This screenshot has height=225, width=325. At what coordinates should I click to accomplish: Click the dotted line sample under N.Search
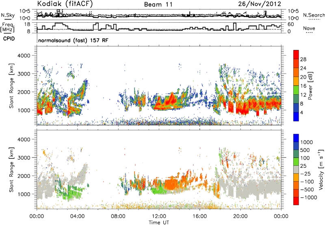tap(314, 19)
